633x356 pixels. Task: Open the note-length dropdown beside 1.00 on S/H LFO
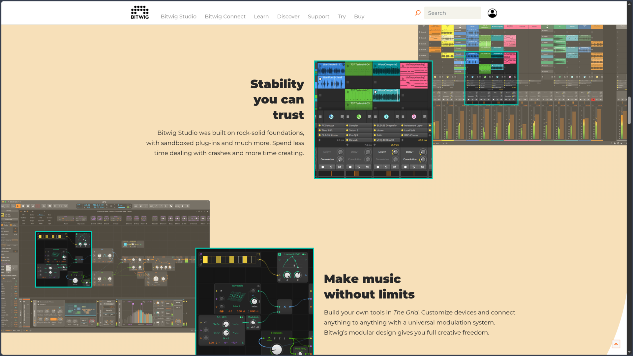(218, 343)
